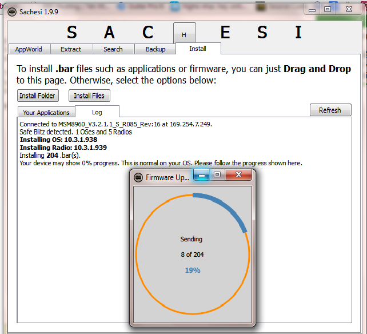Click log line 'Installing Radio: 10.3.1.939'

[63, 148]
